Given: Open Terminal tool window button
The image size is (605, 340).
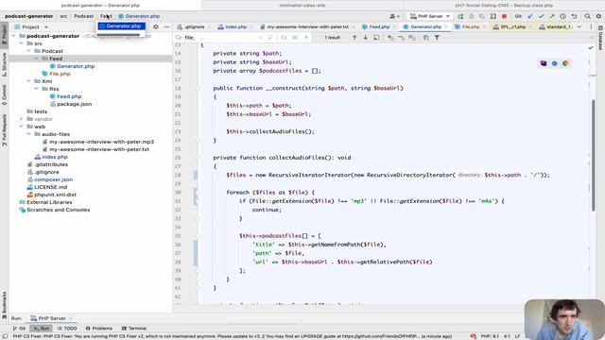Looking at the screenshot, I should (134, 329).
